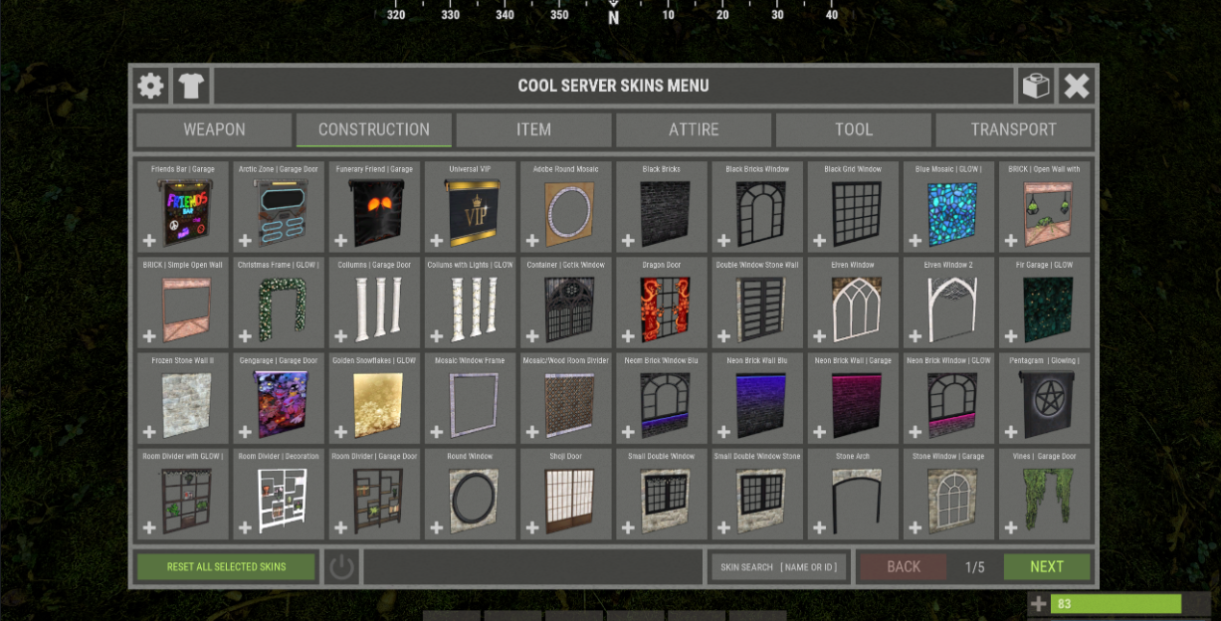Go to the TOOL category tab
The image size is (1221, 621).
click(853, 129)
